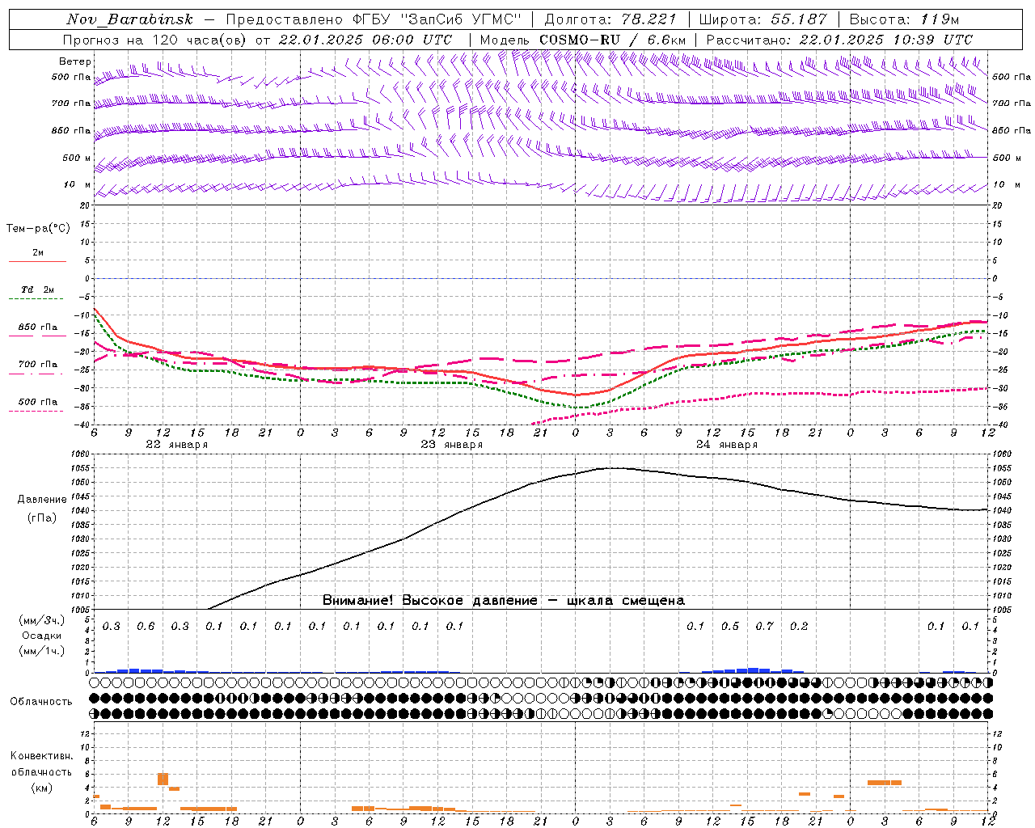1035x828 pixels.
Task: Click the tallest orange convective cloud bar
Action: pyautogui.click(x=163, y=779)
